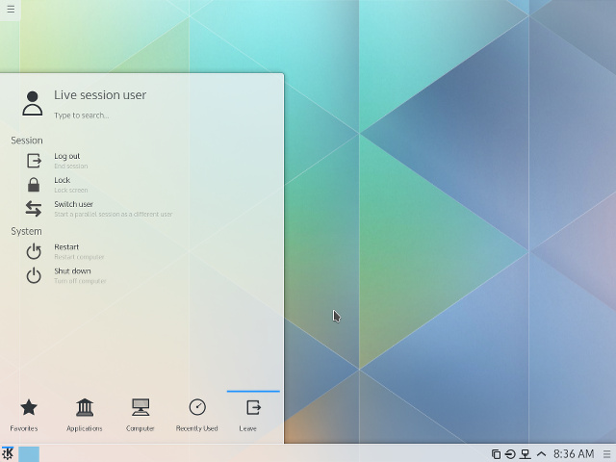The image size is (616, 462).
Task: Open the clipboard tray icon
Action: point(496,454)
